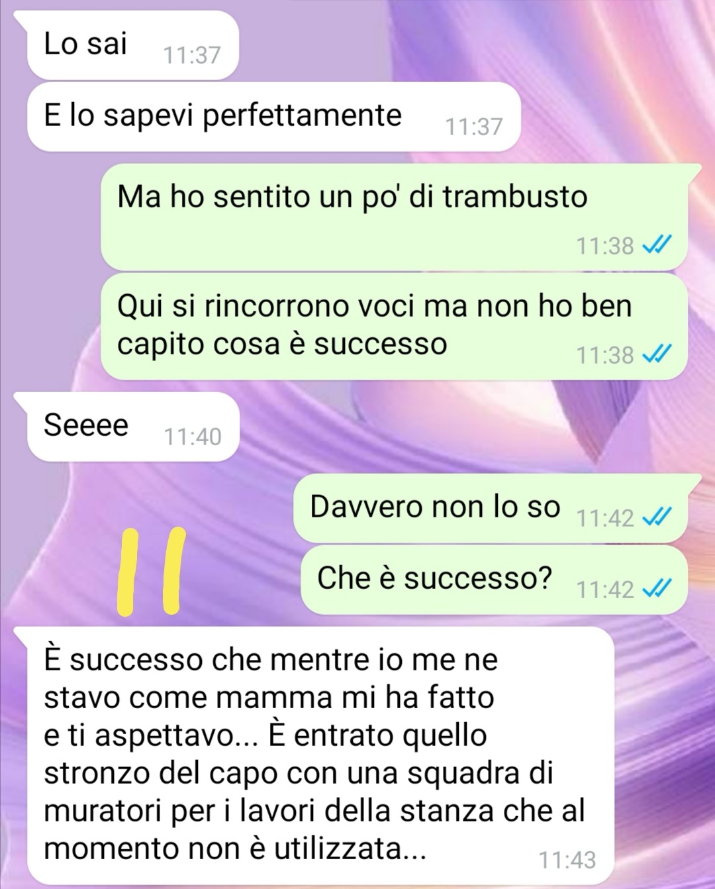Select the "Qui si rincorrono voci" message bubble
This screenshot has width=715, height=889.
pos(394,326)
